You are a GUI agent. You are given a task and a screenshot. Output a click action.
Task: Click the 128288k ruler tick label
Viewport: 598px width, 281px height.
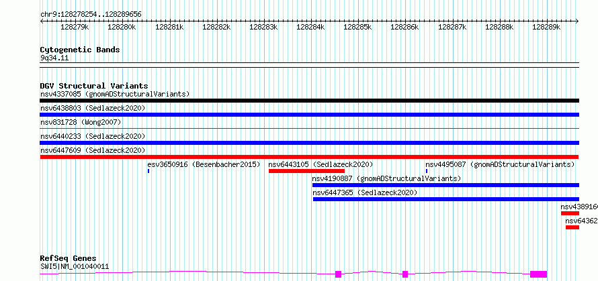pyautogui.click(x=499, y=27)
